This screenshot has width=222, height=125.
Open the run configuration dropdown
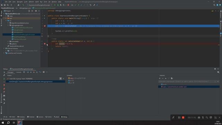pyautogui.click(x=40, y=5)
